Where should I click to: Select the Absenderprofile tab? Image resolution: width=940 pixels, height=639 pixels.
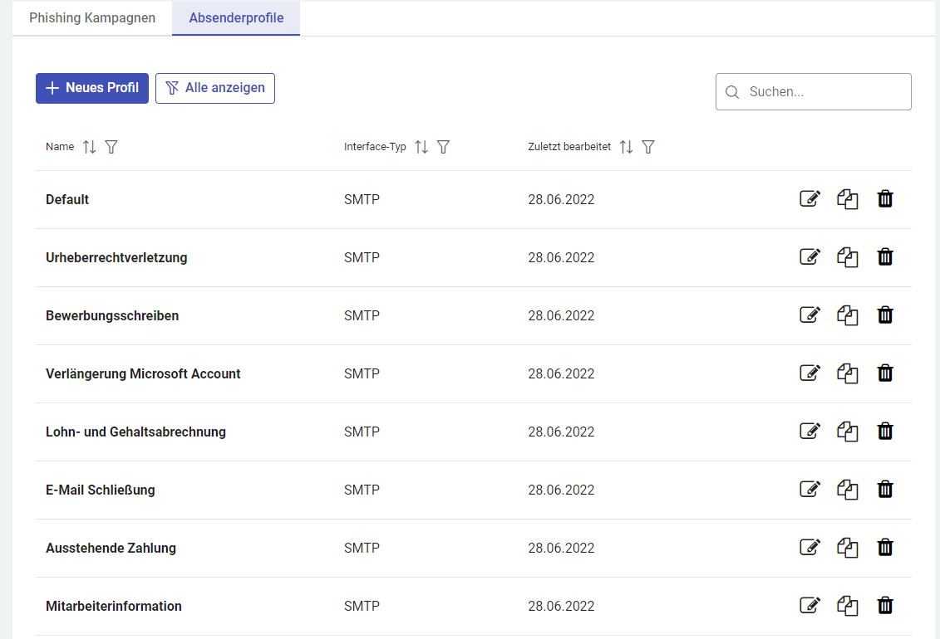click(236, 18)
